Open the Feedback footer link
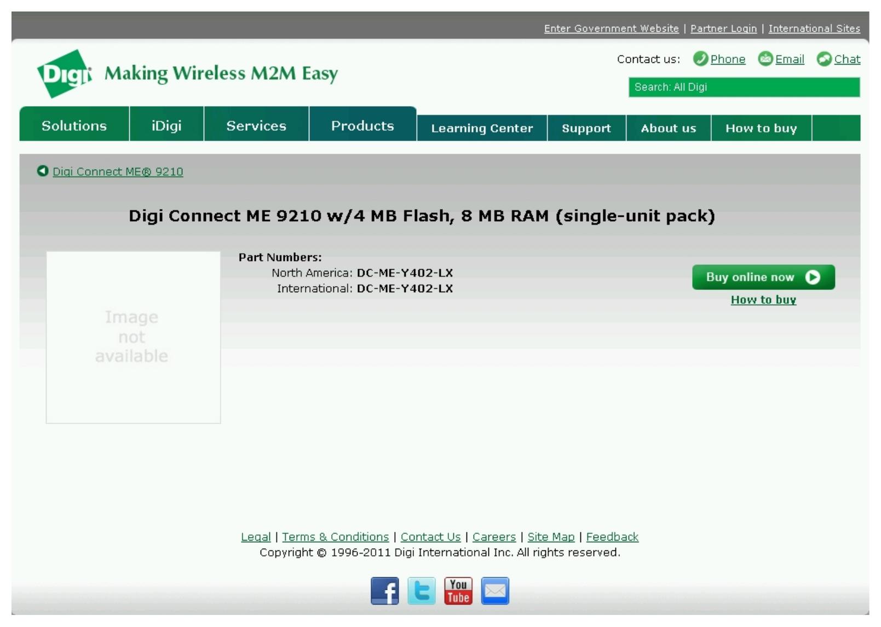This screenshot has height=627, width=881. tap(612, 537)
